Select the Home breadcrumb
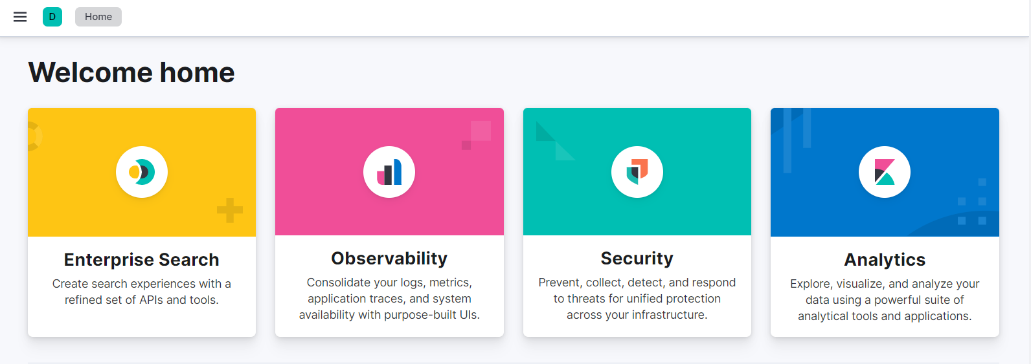 [x=98, y=17]
